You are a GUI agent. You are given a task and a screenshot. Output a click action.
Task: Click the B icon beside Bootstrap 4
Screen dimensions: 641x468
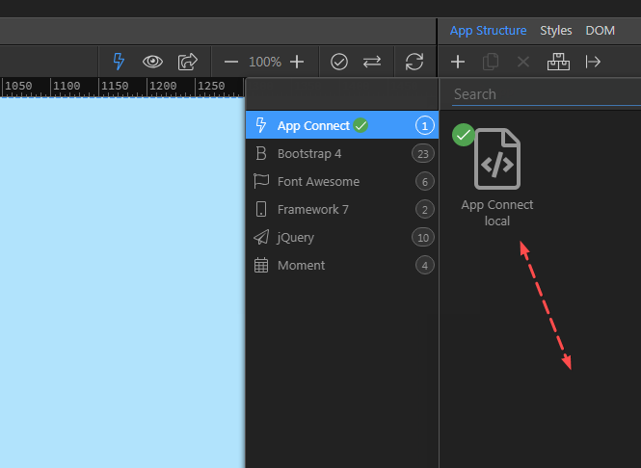coord(261,153)
